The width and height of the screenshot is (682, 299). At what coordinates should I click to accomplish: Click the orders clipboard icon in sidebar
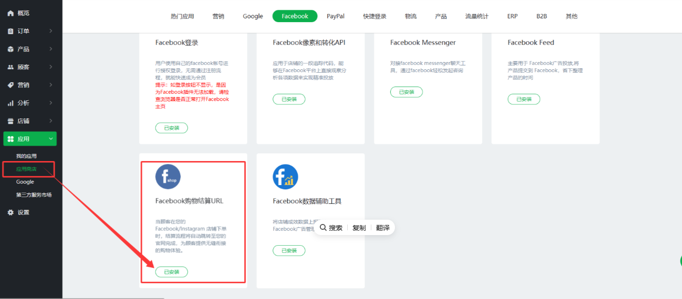pyautogui.click(x=11, y=31)
